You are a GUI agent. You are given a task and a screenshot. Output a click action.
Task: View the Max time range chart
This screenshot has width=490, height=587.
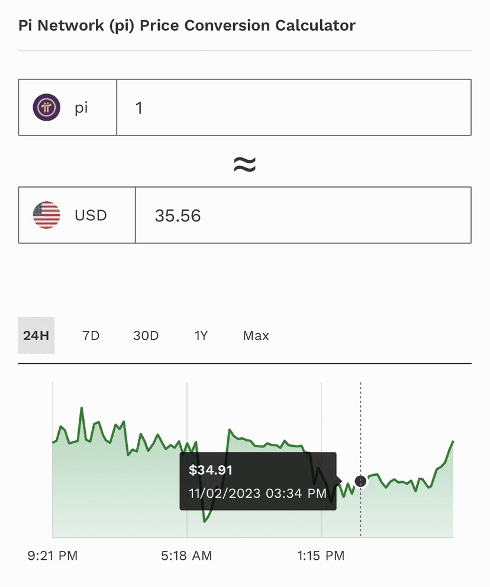[x=256, y=336]
